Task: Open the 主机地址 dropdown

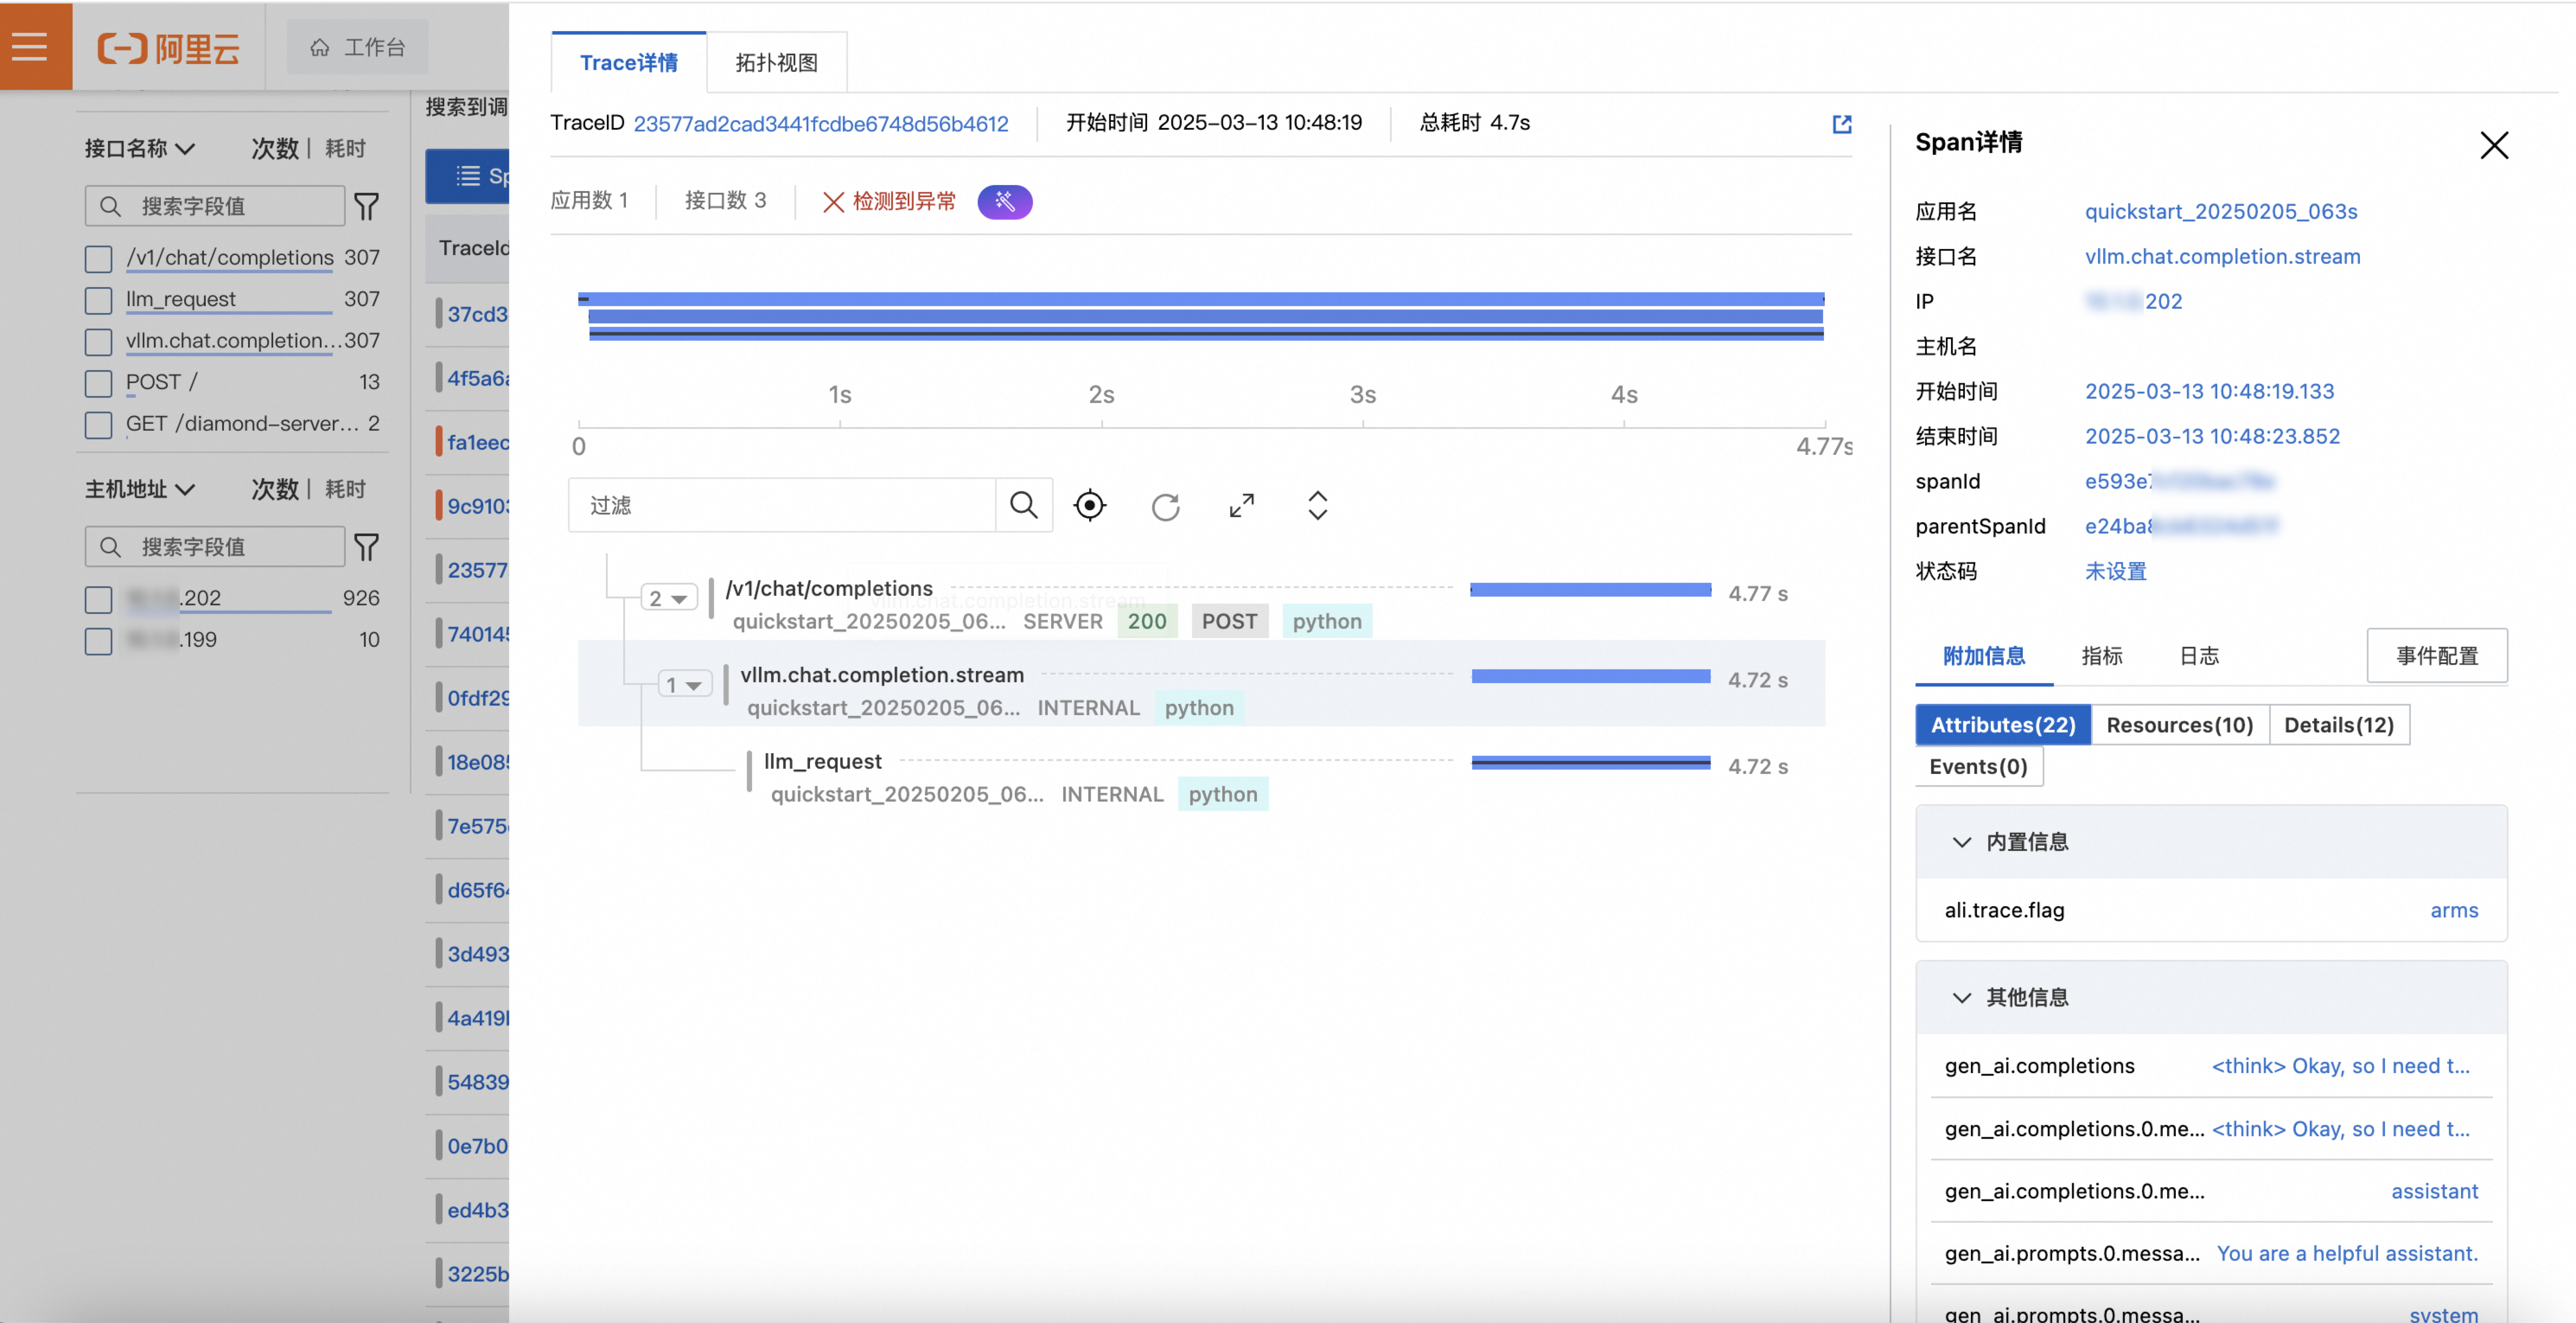Action: (x=139, y=489)
